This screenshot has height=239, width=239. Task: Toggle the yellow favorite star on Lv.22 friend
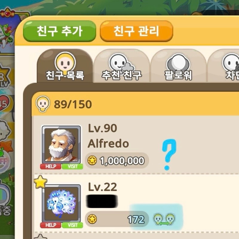(40, 182)
